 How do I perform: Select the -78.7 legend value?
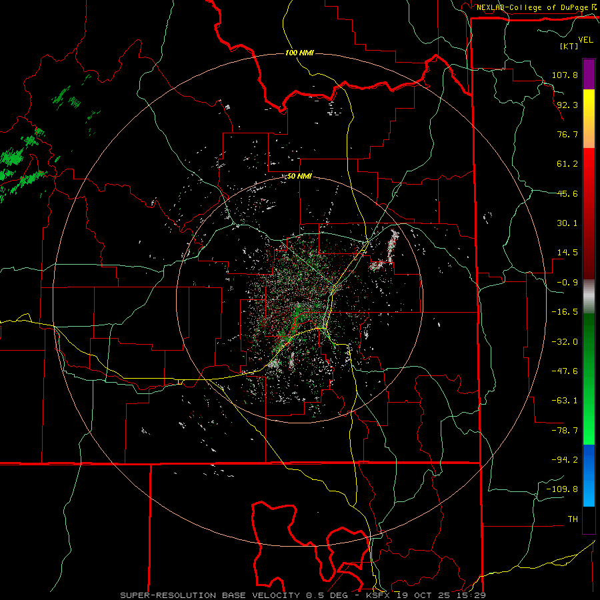coord(565,431)
